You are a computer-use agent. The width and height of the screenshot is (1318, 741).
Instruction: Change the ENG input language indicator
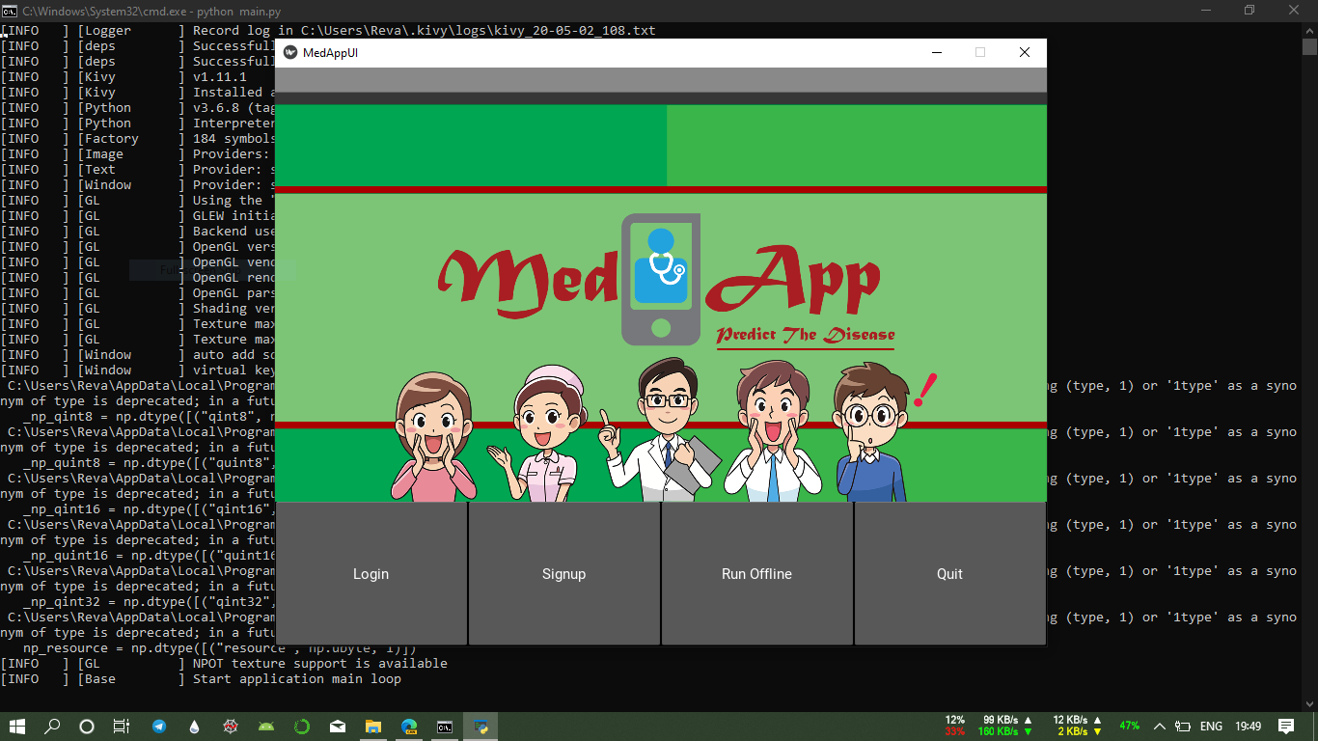(x=1211, y=727)
